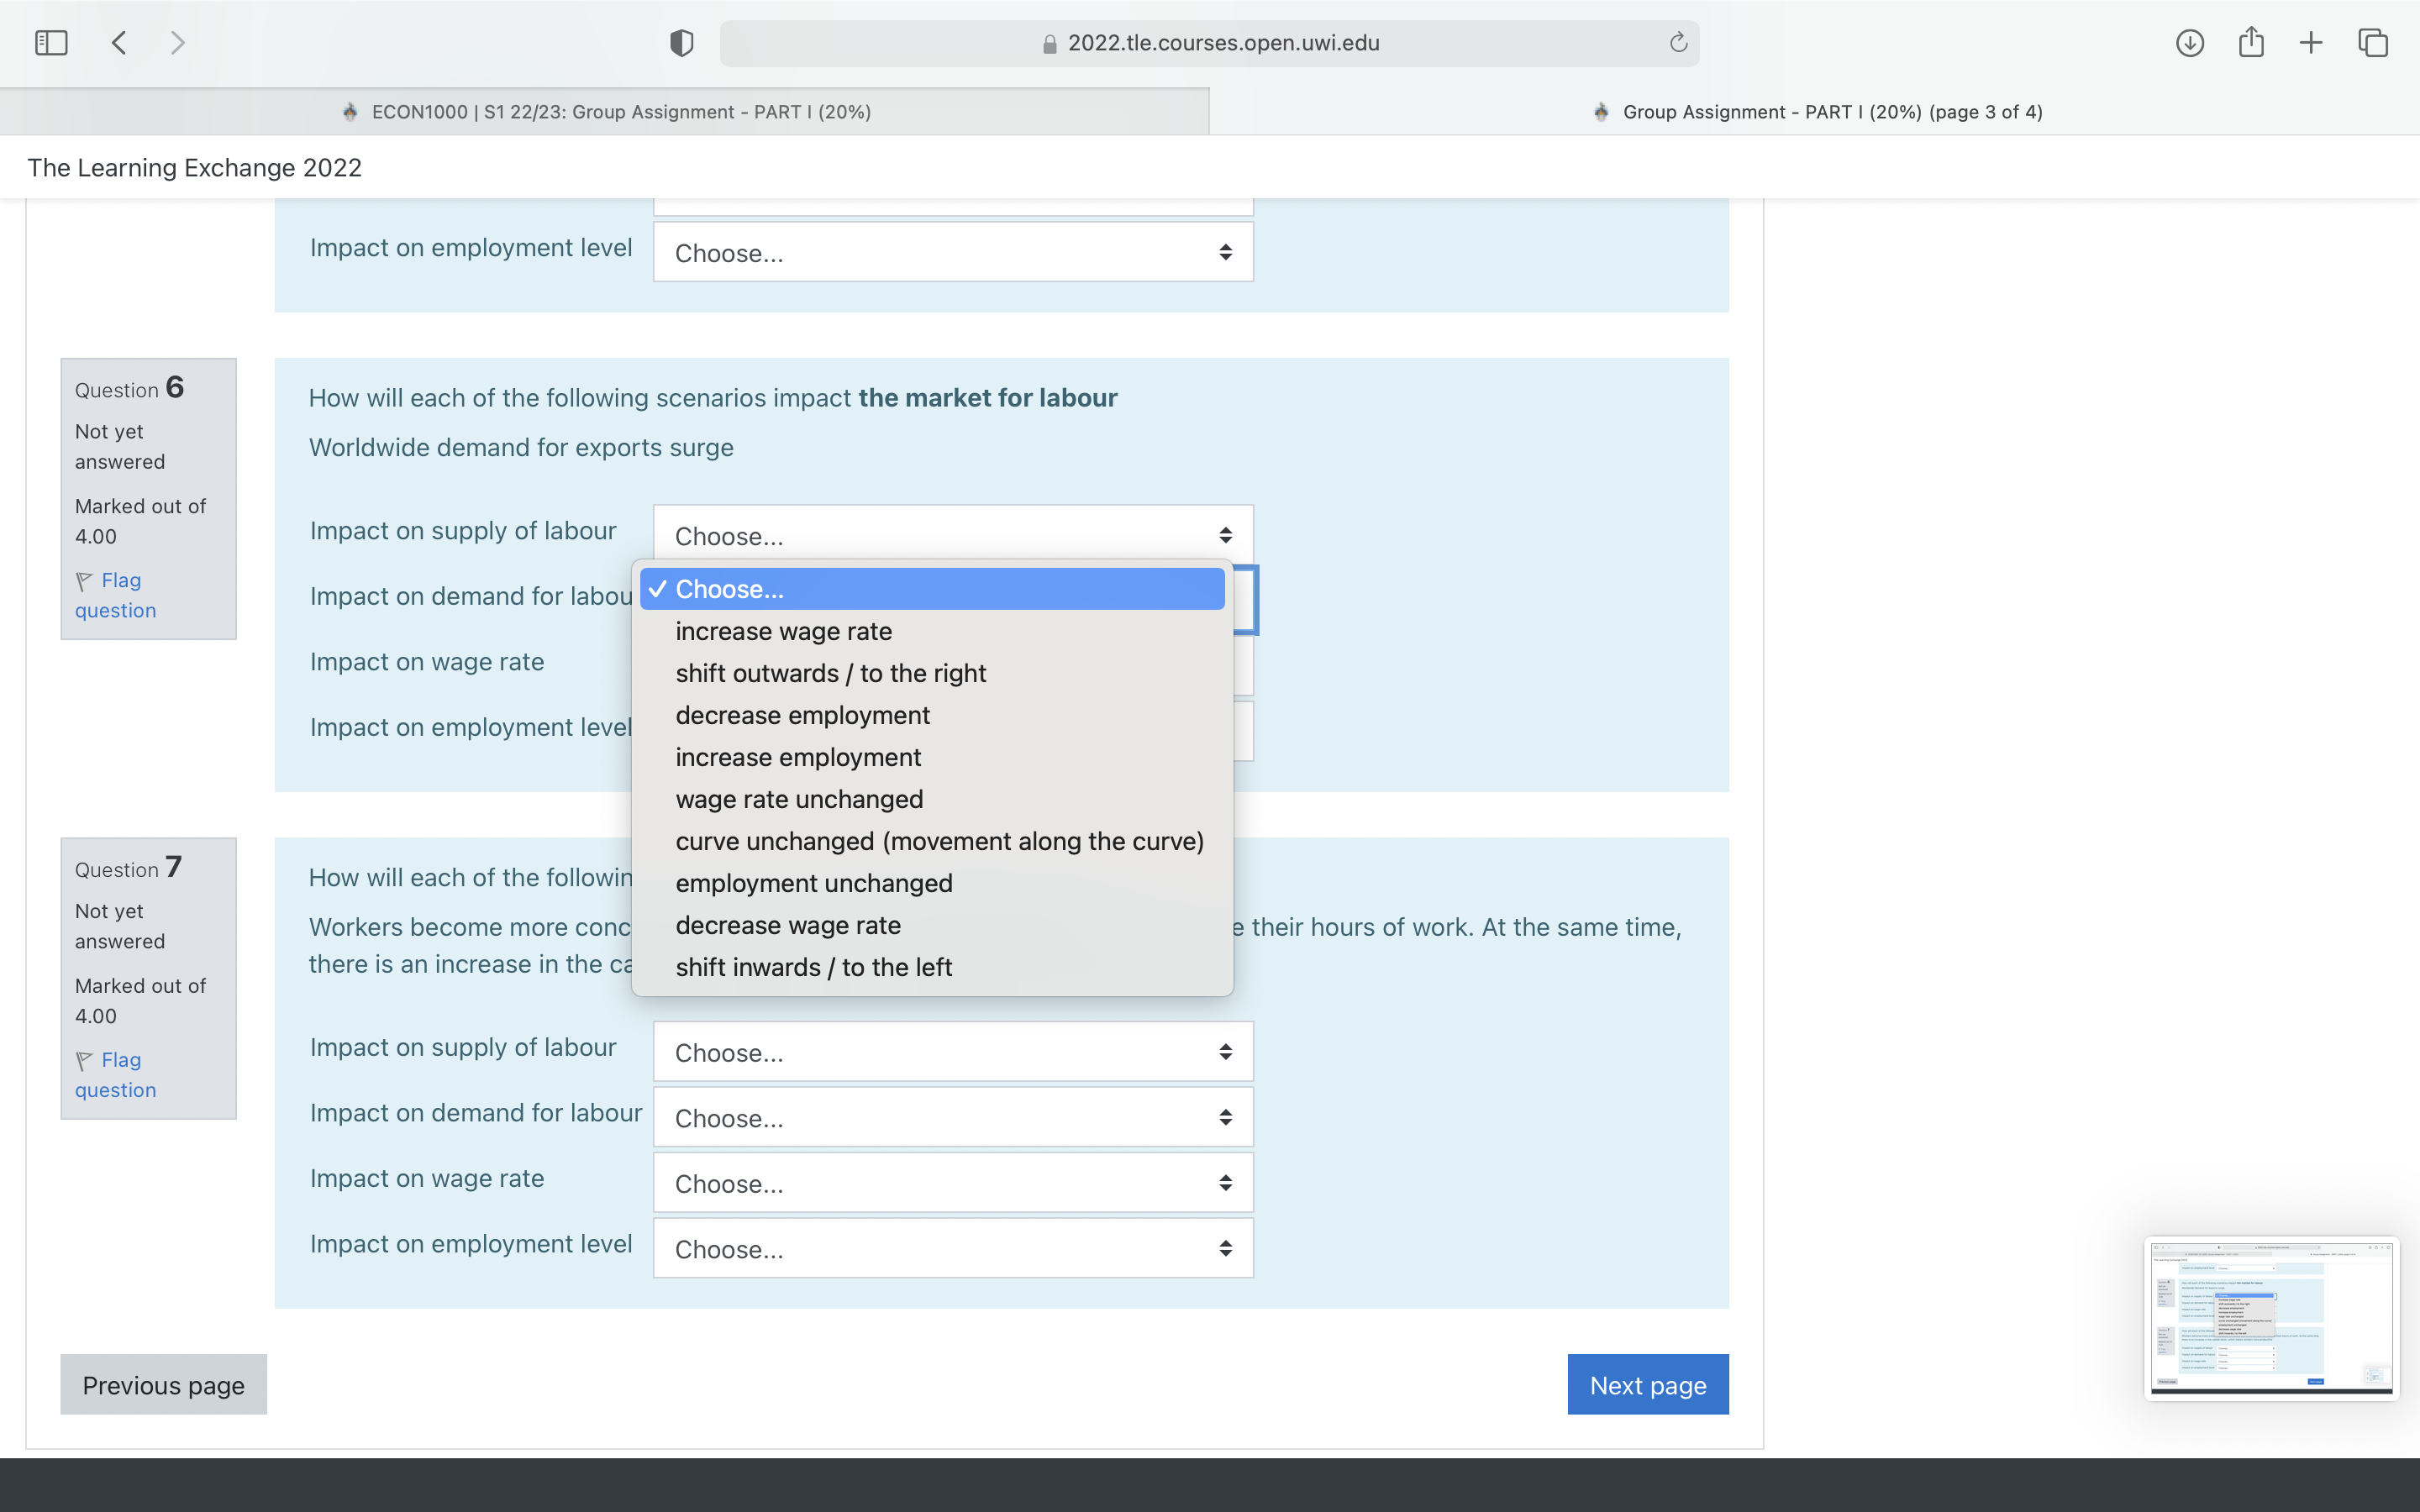Screen dimensions: 2420x1512
Task: Open the downloads icon
Action: coord(2189,43)
